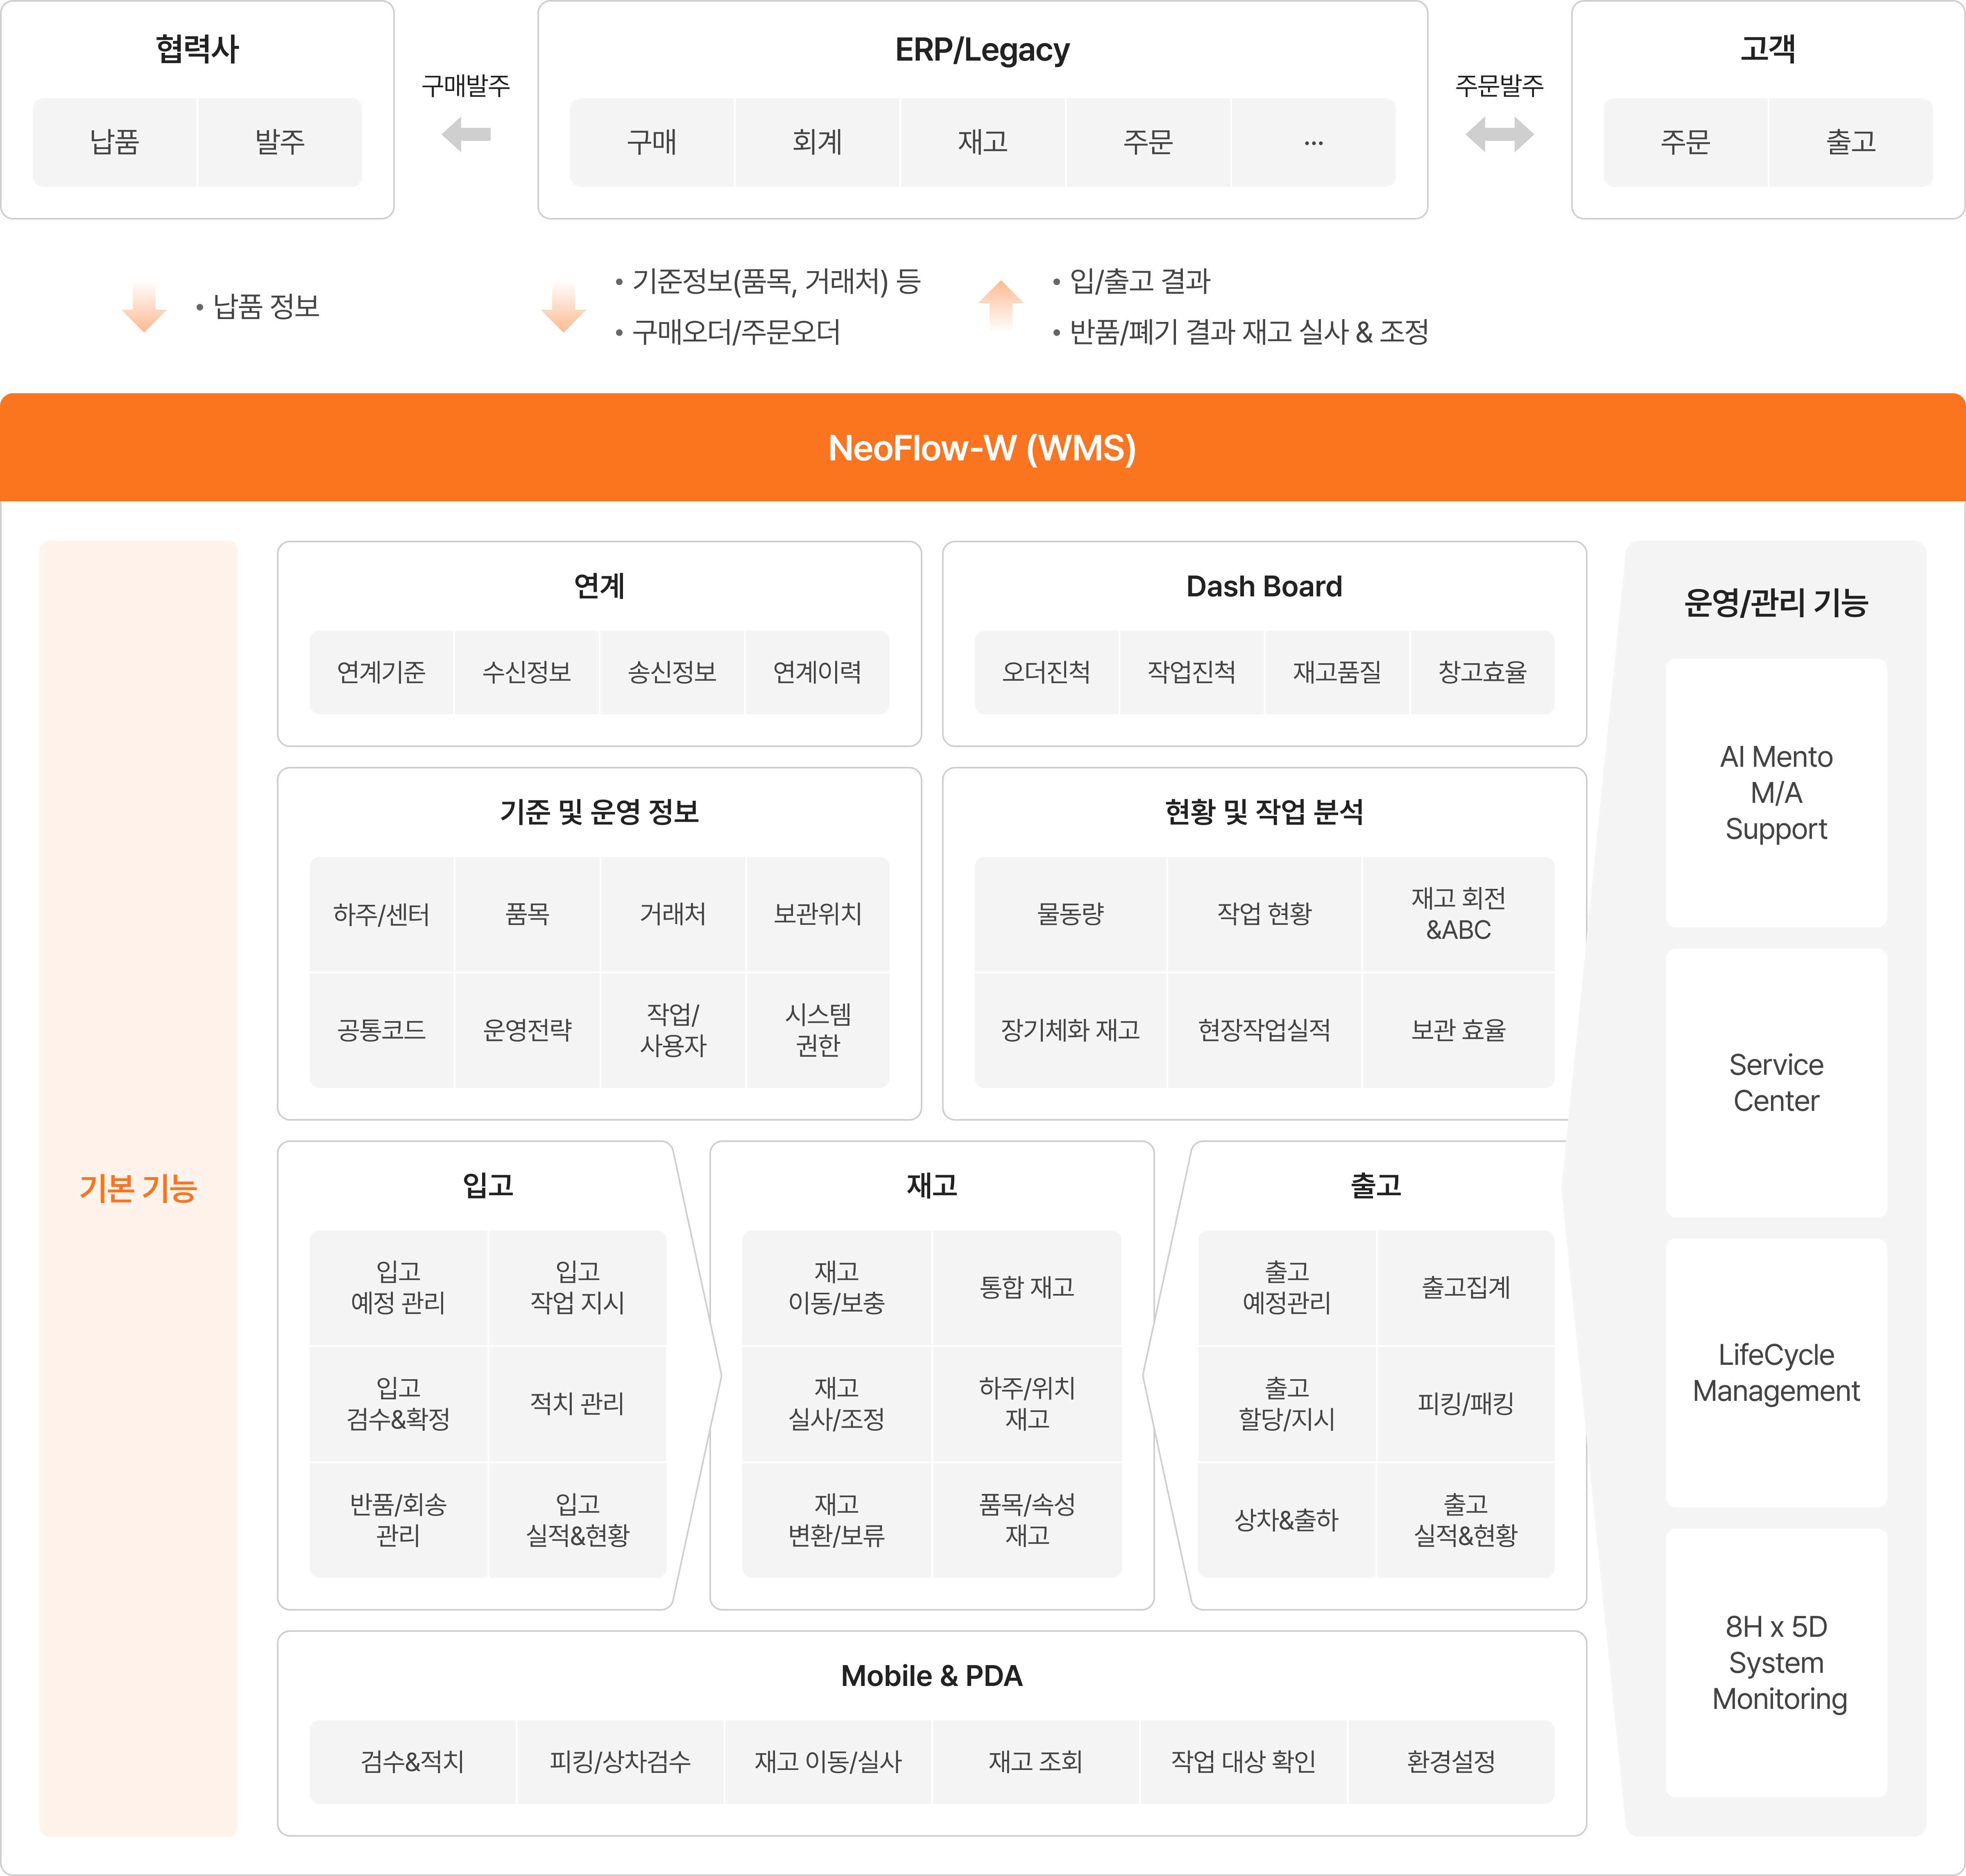Select the 8H x 5D System Monitoring card
Viewport: 1966px width, 1876px height.
pos(1775,1662)
